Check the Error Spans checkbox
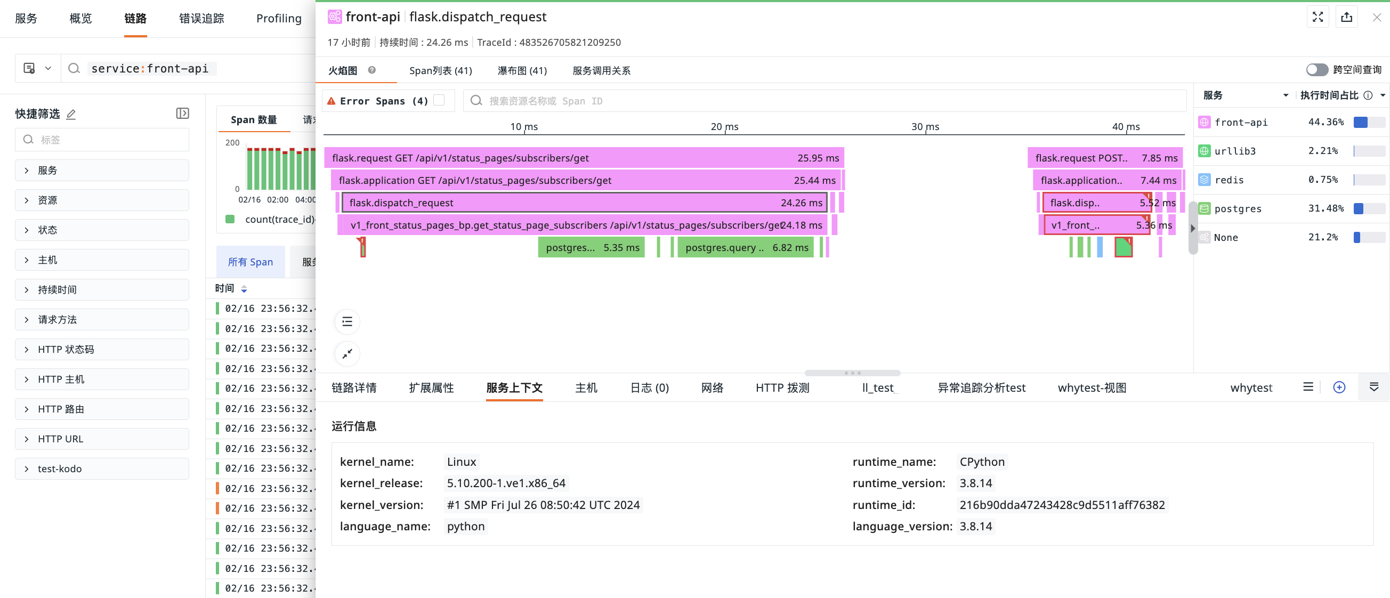1390x598 pixels. (439, 100)
